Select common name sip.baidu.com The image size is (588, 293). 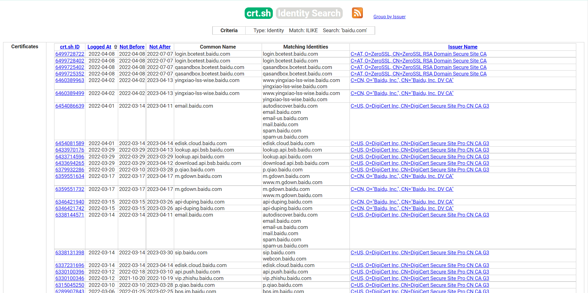click(x=191, y=252)
